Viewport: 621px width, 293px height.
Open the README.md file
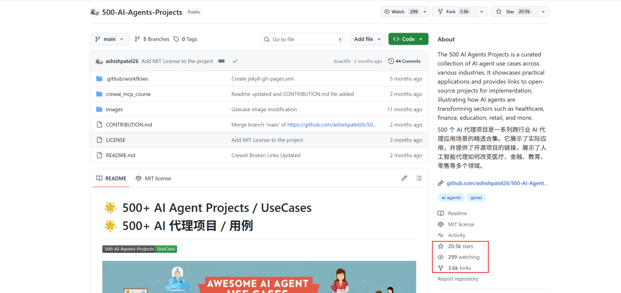pos(121,155)
